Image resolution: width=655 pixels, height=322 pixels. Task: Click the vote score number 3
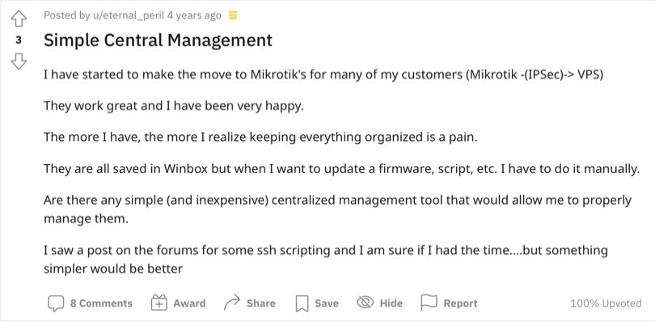19,40
